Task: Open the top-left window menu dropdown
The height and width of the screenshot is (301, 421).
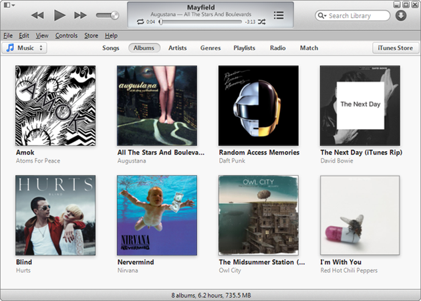Action: pos(9,5)
